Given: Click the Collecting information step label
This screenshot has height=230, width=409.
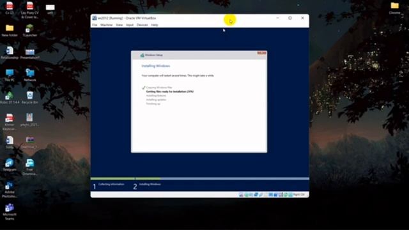Looking at the screenshot, I should click(111, 185).
